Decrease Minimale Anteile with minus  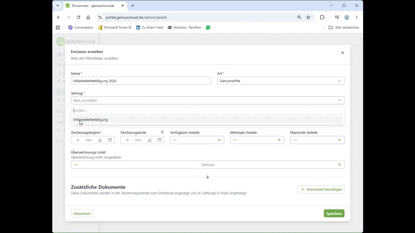pyautogui.click(x=235, y=140)
